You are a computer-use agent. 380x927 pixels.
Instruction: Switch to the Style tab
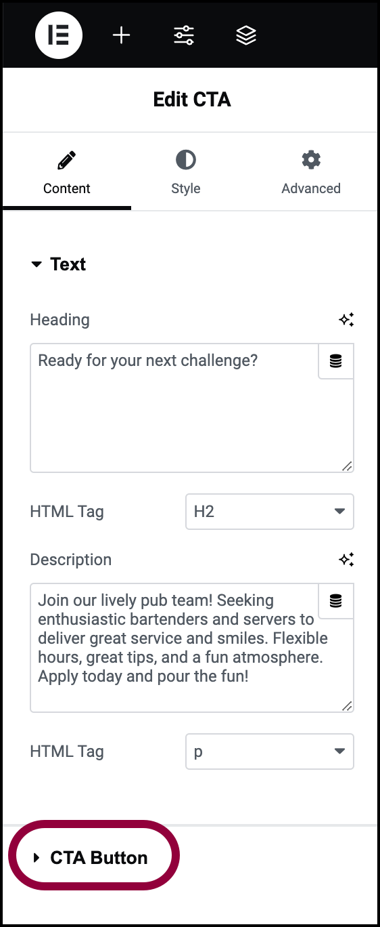point(186,172)
